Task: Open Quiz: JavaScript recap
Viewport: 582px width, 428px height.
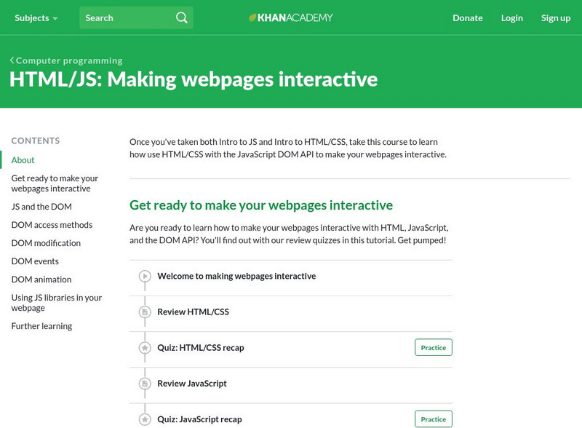Action: point(199,419)
